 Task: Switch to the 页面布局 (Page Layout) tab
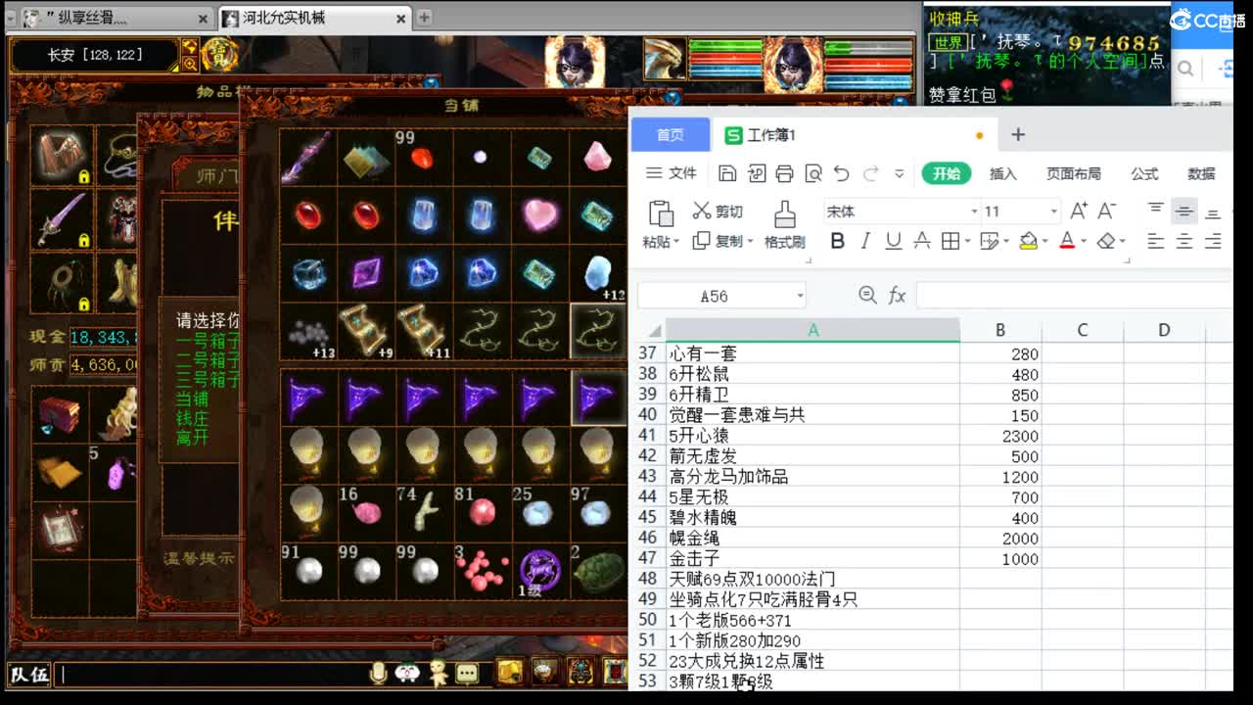point(1074,173)
